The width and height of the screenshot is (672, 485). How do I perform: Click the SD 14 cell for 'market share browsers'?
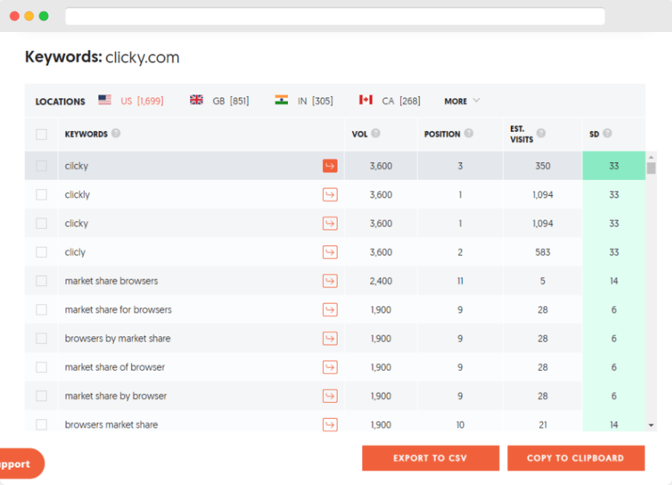(x=614, y=281)
